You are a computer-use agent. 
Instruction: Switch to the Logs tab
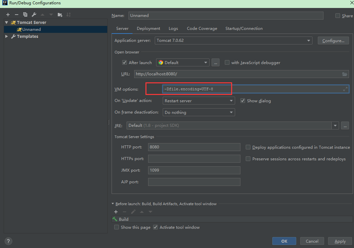pyautogui.click(x=173, y=29)
